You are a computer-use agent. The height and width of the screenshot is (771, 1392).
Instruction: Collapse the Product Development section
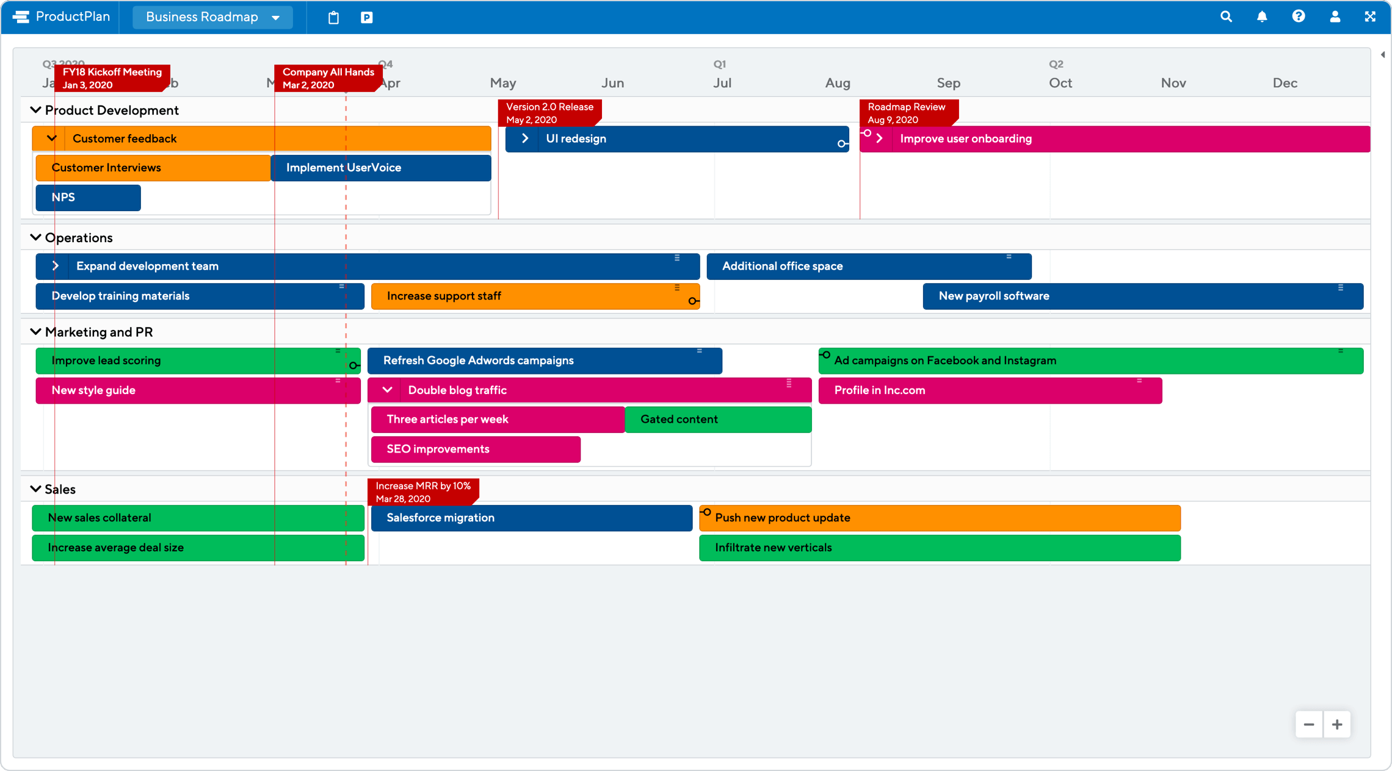point(36,110)
